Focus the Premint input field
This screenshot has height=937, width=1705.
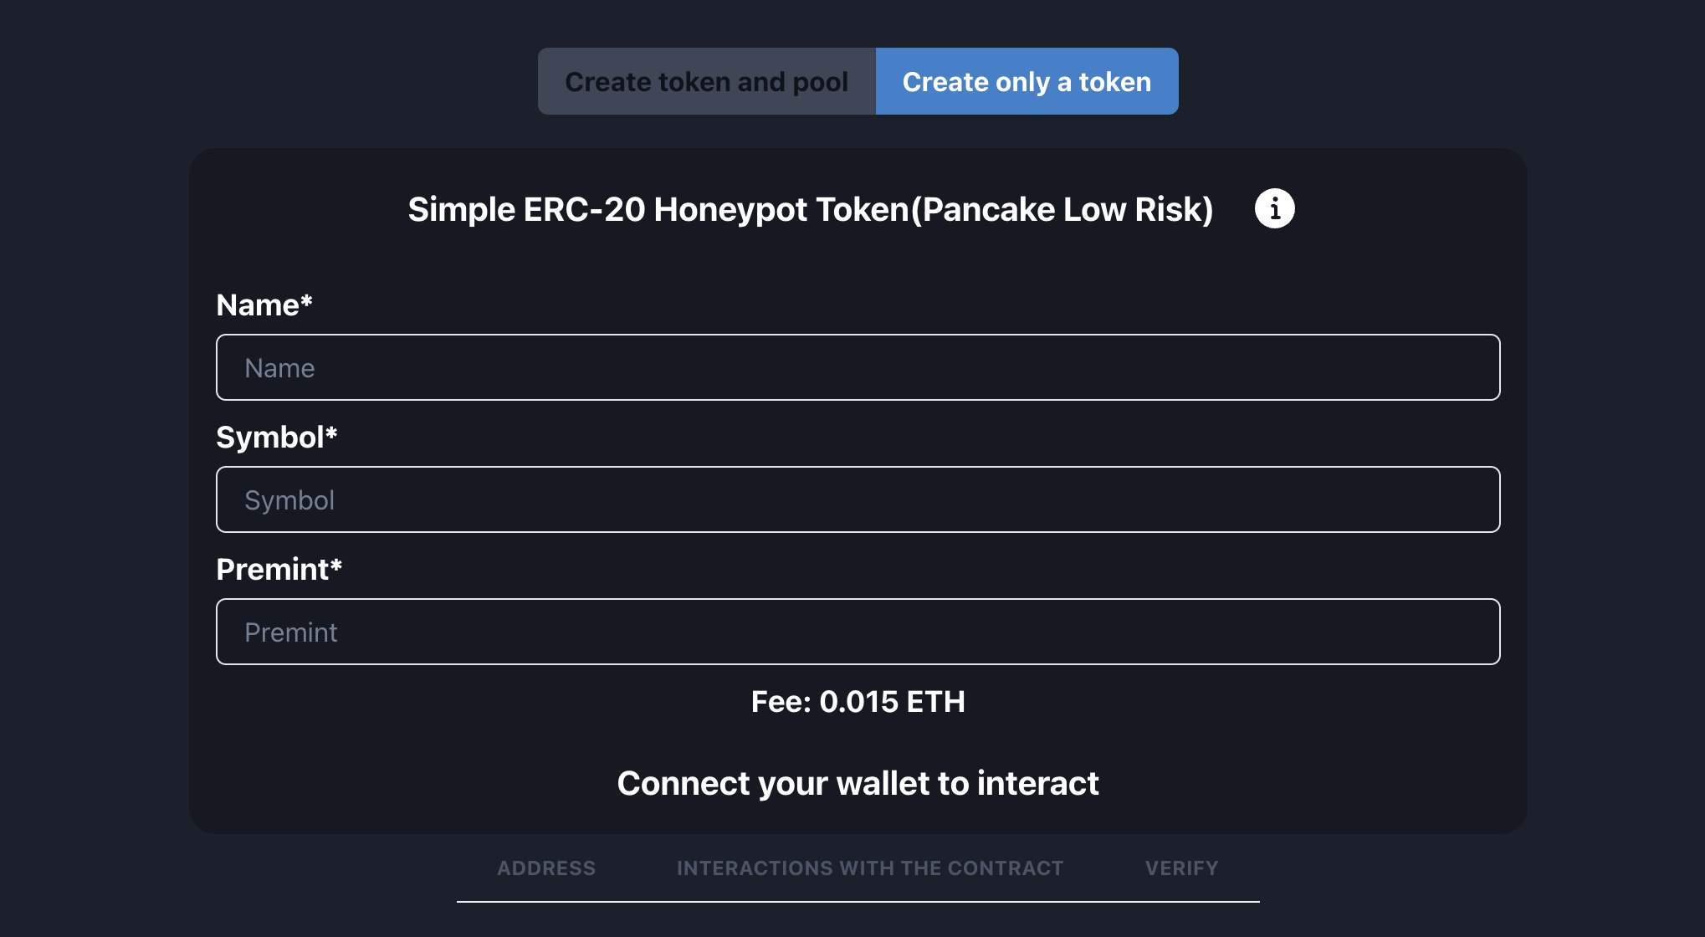[858, 632]
